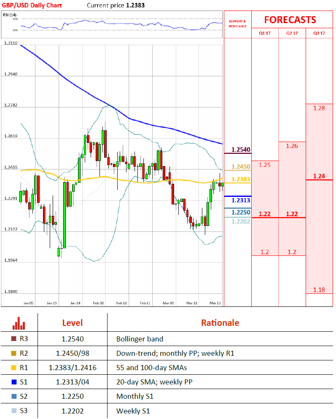Click the '20-day SMA; weekly PP' rationale

pyautogui.click(x=154, y=382)
